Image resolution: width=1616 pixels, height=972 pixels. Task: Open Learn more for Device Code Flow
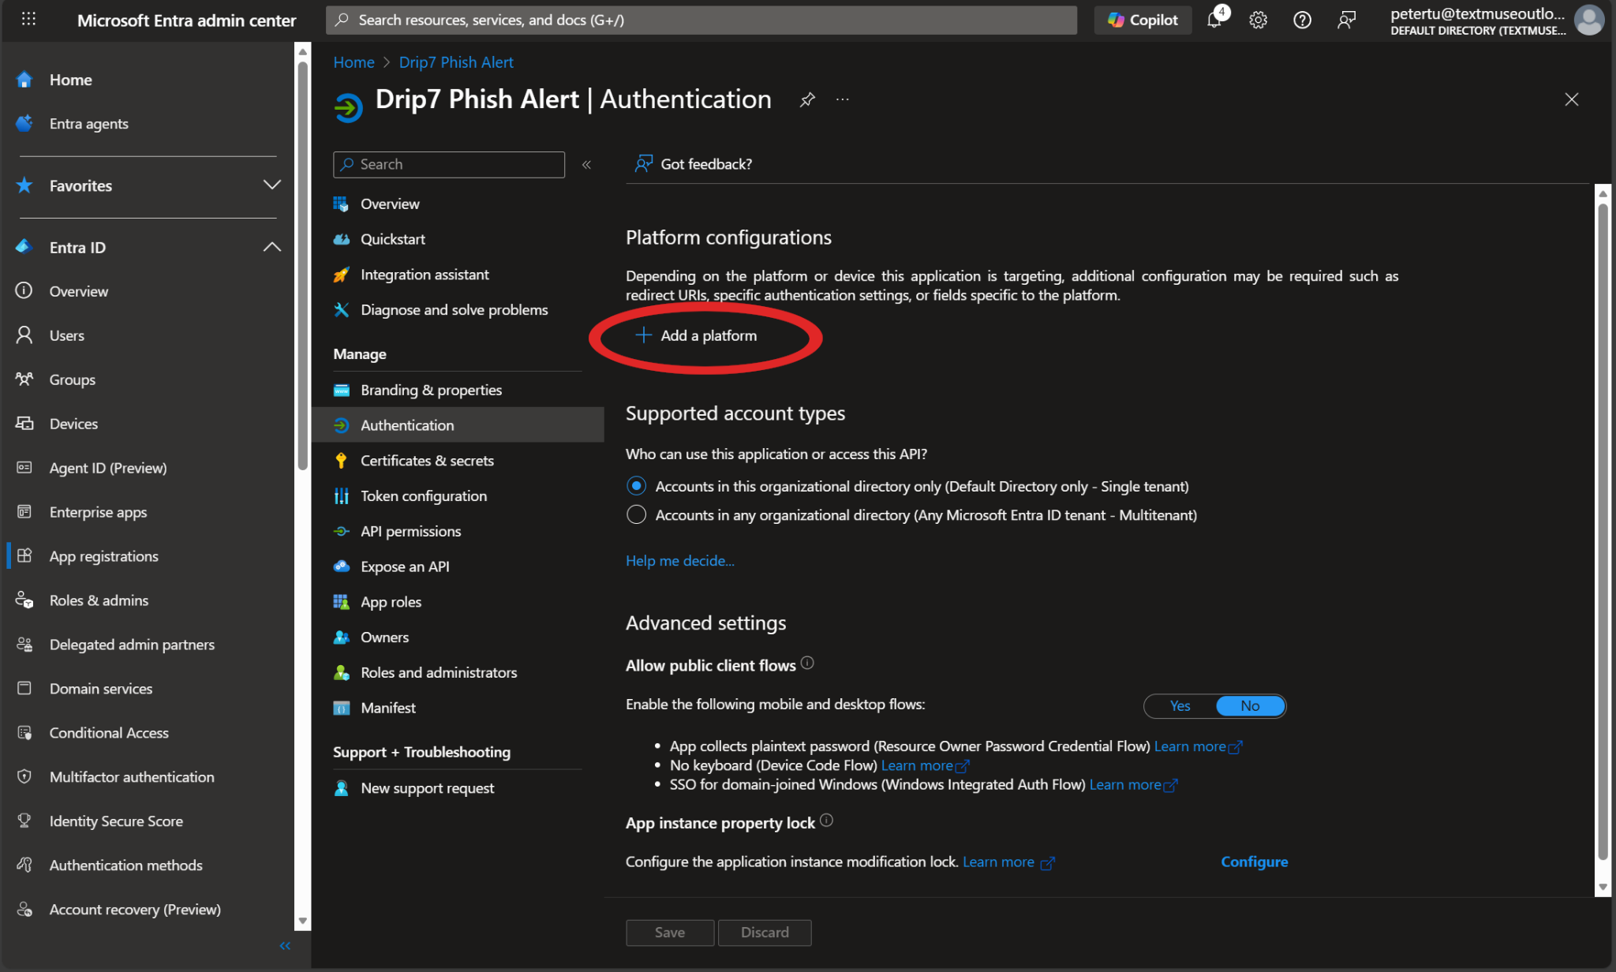925,765
